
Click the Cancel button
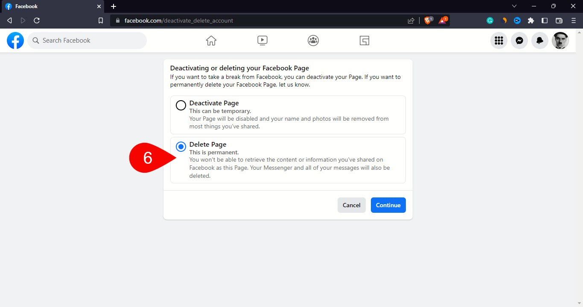pos(351,205)
